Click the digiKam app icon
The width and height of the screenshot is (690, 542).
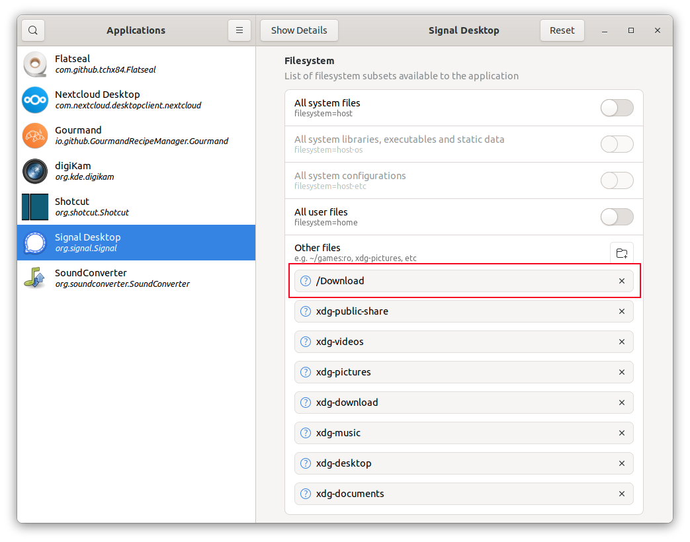[x=35, y=171]
